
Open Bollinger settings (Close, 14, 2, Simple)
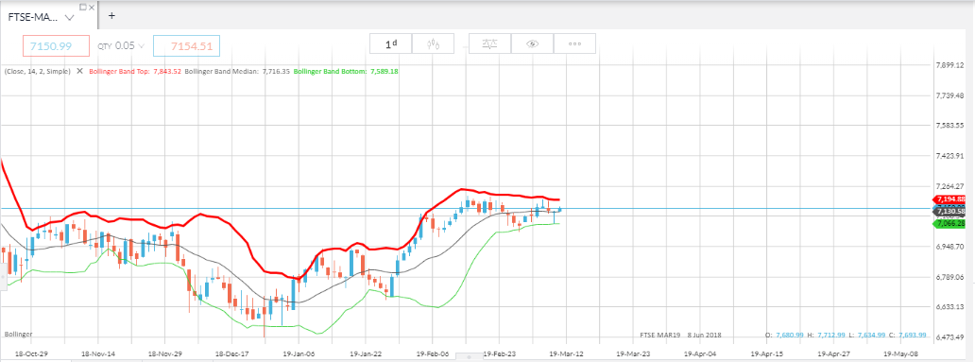point(38,71)
